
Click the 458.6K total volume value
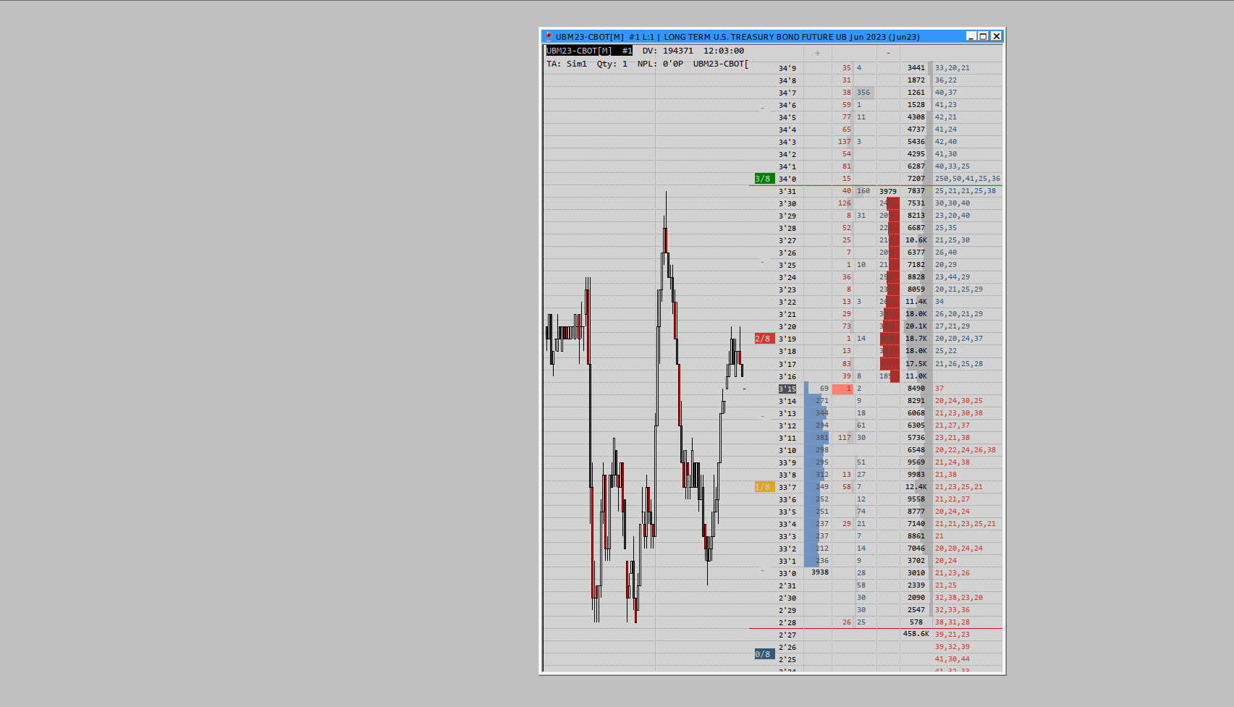pos(916,634)
